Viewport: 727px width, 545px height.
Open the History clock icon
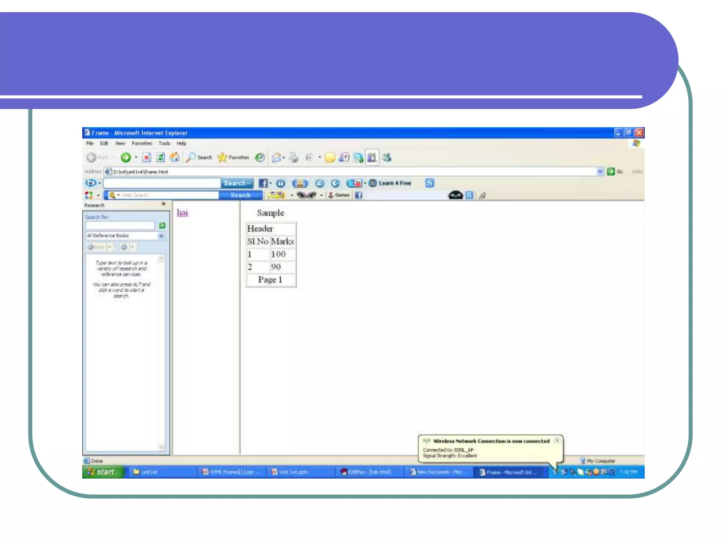pyautogui.click(x=260, y=157)
